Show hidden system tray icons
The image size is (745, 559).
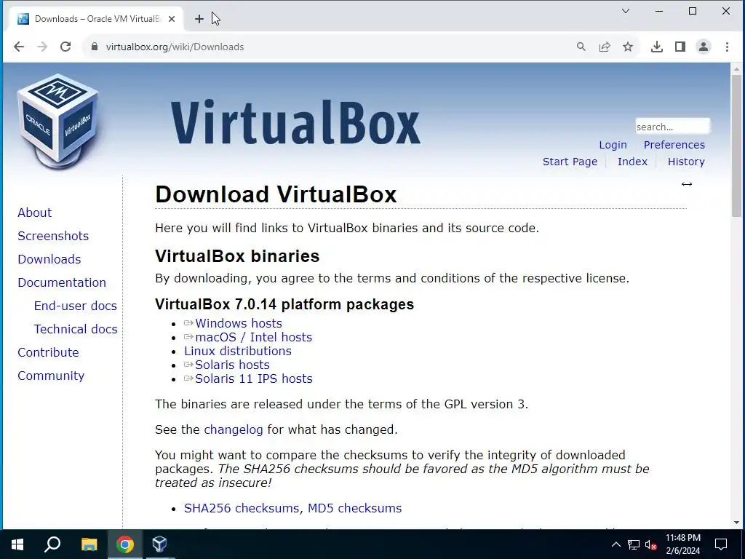tap(615, 544)
